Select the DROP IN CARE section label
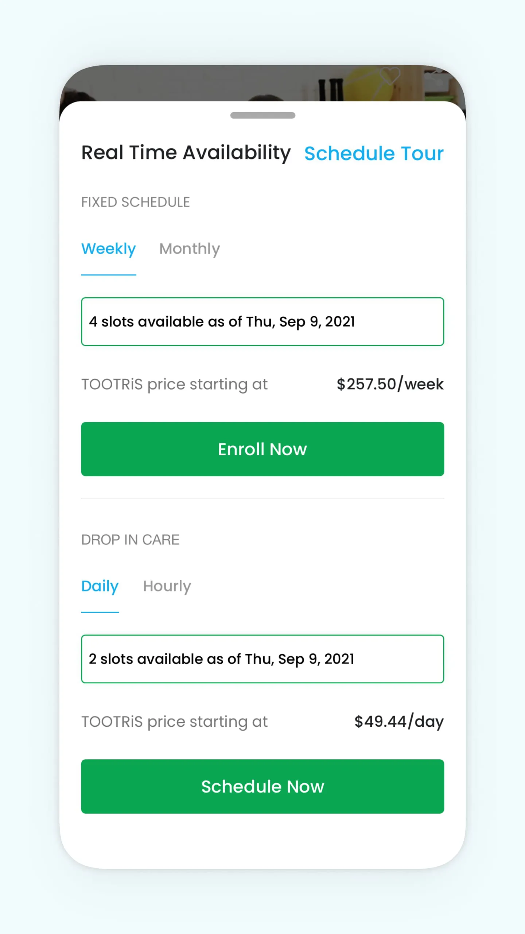Viewport: 525px width, 934px height. [130, 539]
